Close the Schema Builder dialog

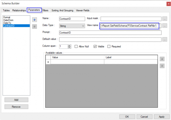pos(169,4)
